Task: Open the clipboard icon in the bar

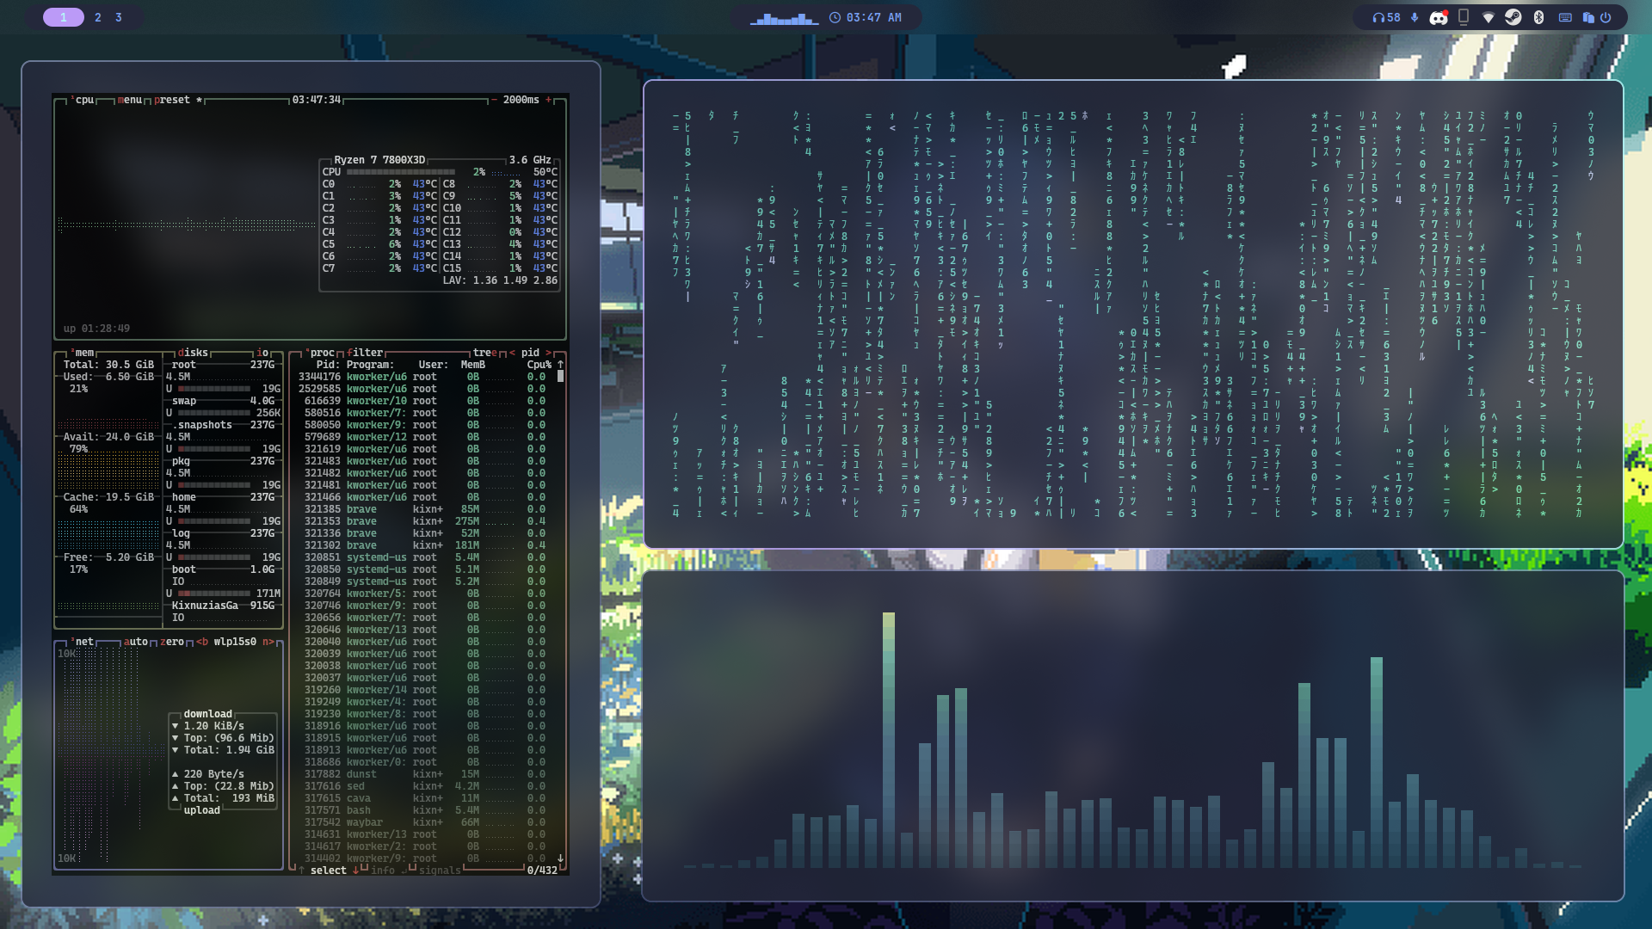Action: pyautogui.click(x=1587, y=17)
